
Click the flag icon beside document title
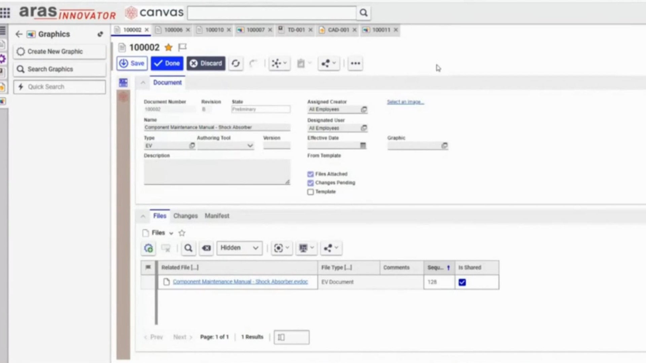coord(182,47)
